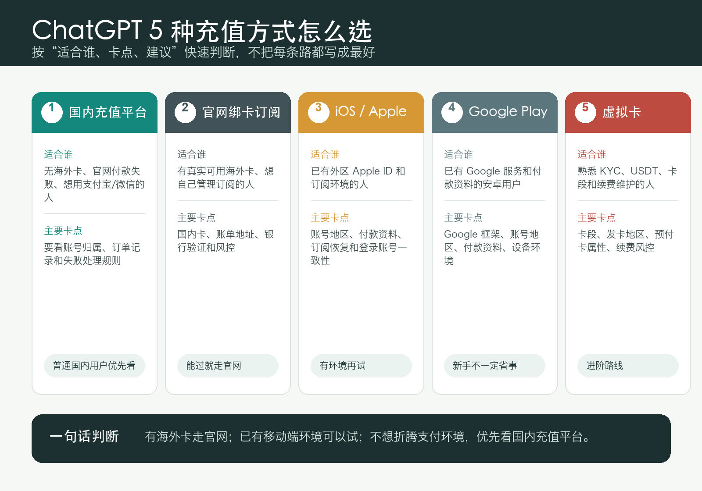Click 适合谁 label in 国内充值平台 card
Image resolution: width=702 pixels, height=491 pixels.
[58, 154]
